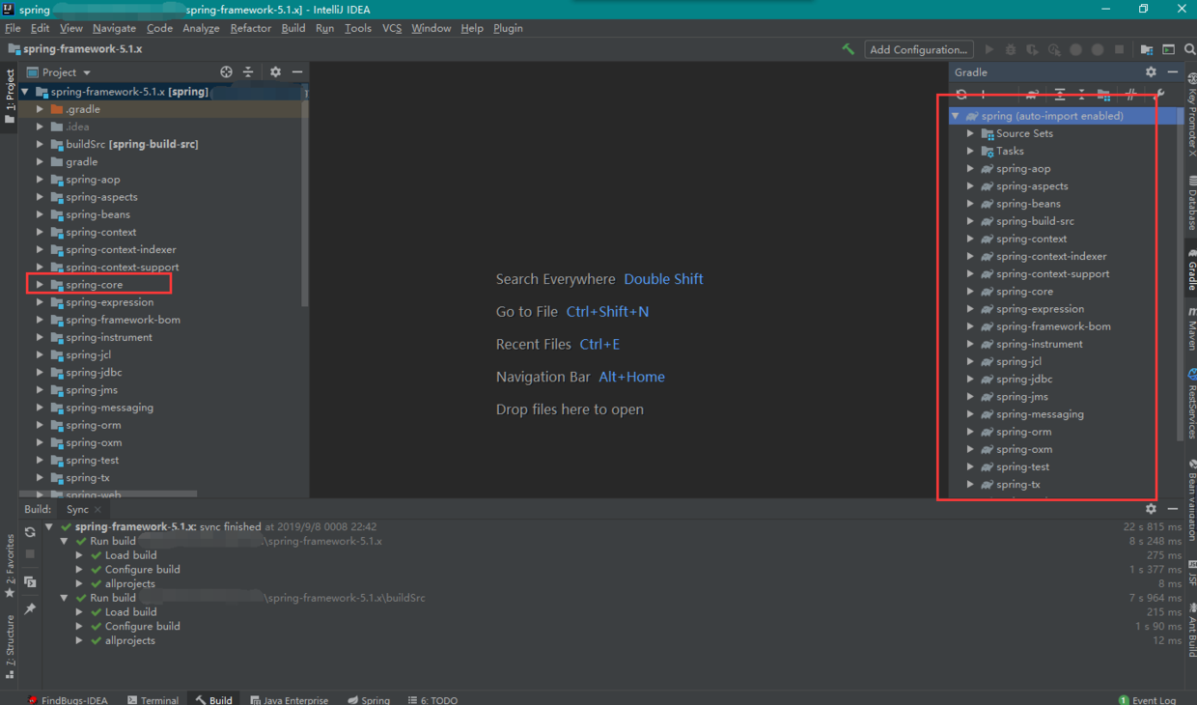1197x705 pixels.
Task: Open the Maven side panel tab
Action: tap(1191, 329)
